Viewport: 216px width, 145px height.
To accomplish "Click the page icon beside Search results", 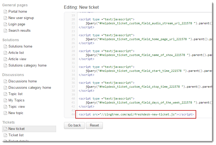I will [x=5, y=31].
